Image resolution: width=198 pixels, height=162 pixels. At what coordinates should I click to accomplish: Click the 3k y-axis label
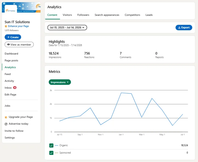[x=51, y=90]
